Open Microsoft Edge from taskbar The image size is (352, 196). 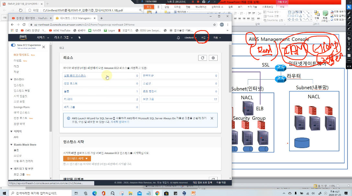pos(95,193)
